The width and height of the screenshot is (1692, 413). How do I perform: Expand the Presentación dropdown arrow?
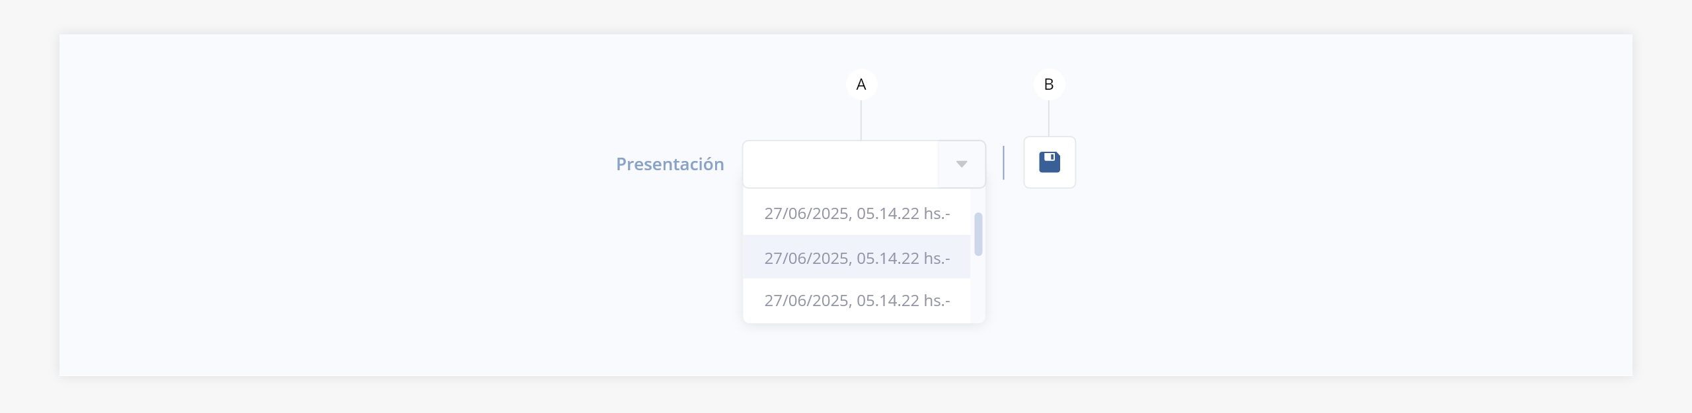(x=962, y=164)
